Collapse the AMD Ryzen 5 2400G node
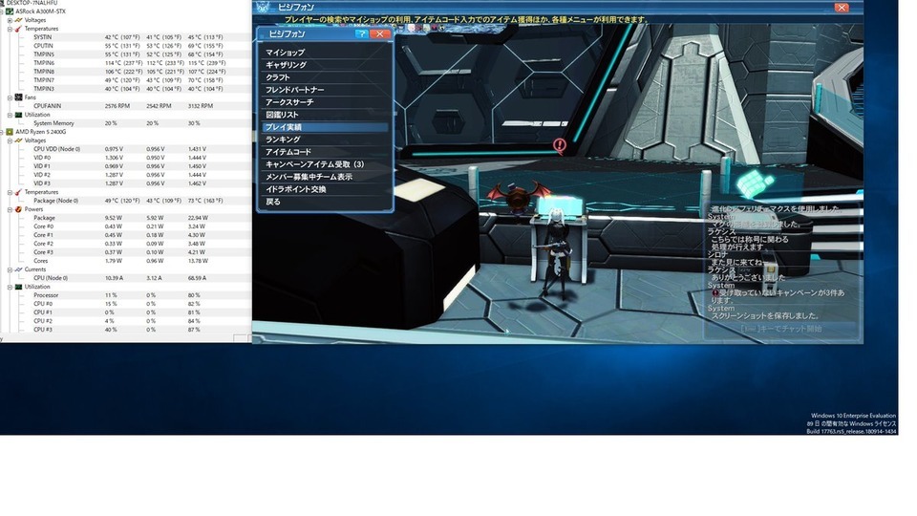Viewport: 917px width, 516px height. point(2,132)
